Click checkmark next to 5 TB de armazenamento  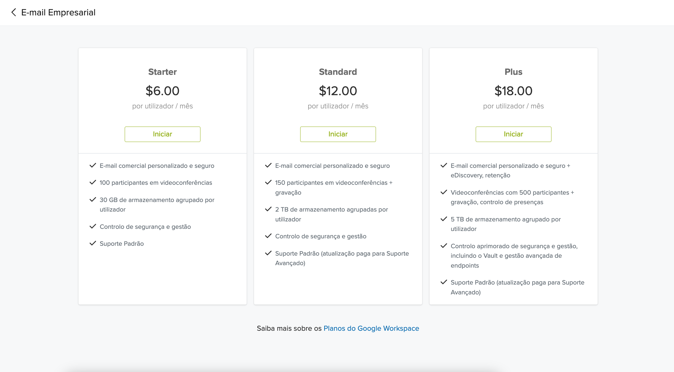pyautogui.click(x=444, y=219)
